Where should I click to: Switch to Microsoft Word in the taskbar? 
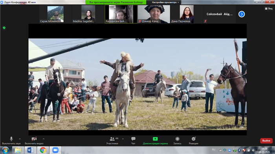[x=30, y=150]
